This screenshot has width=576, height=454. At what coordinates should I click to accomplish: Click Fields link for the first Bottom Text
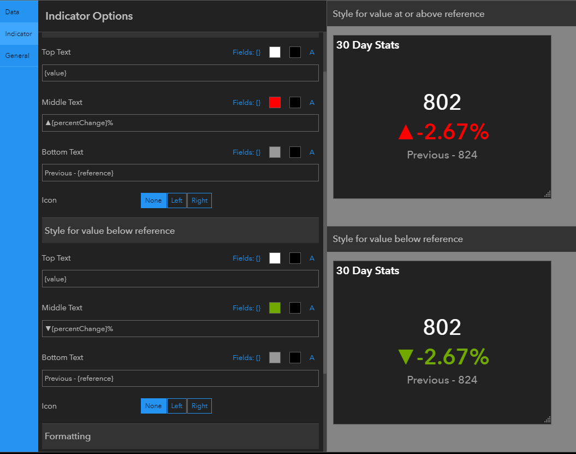click(246, 152)
